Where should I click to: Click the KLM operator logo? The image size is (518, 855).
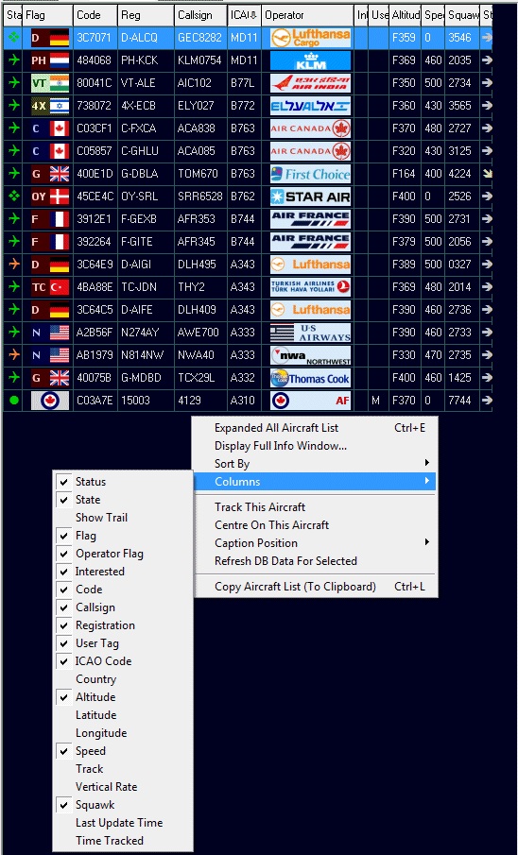click(310, 60)
